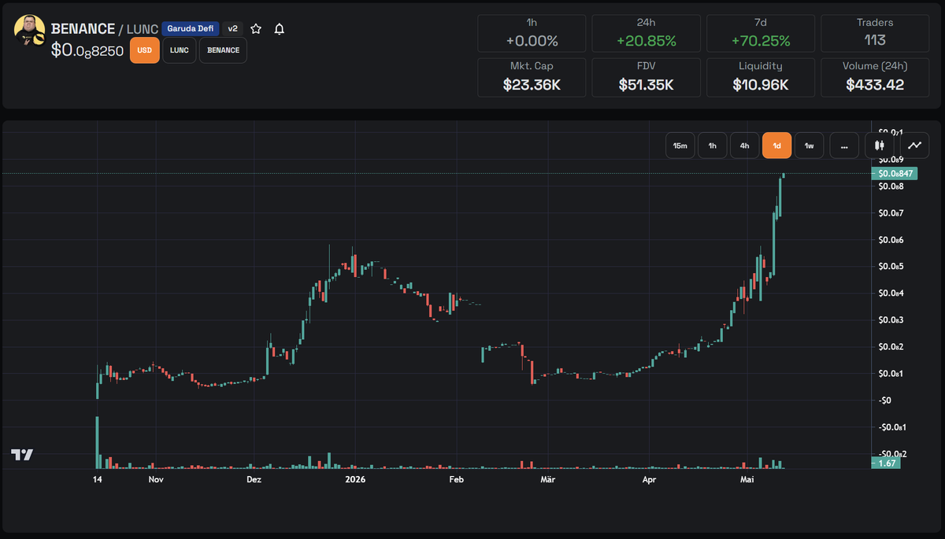Click the Mai time axis label

[x=747, y=478]
